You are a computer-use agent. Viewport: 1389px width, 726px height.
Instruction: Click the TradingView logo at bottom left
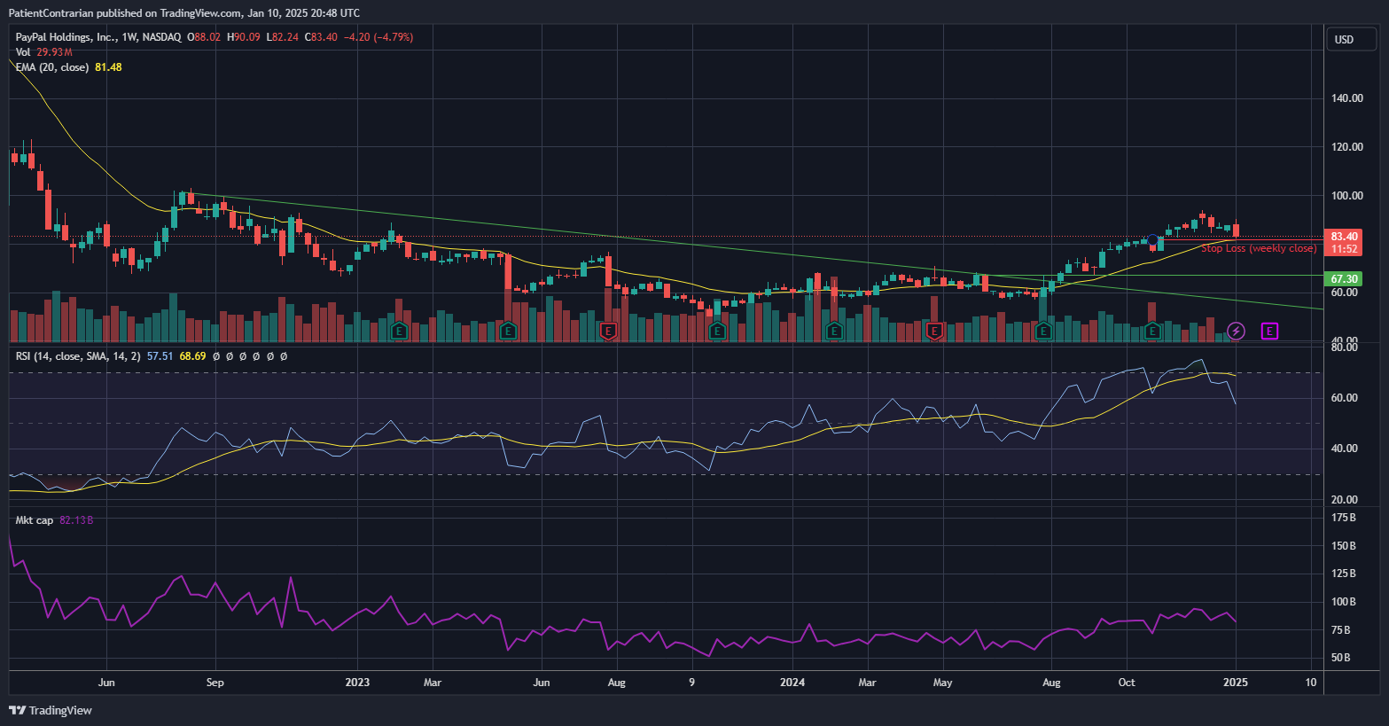click(x=51, y=710)
